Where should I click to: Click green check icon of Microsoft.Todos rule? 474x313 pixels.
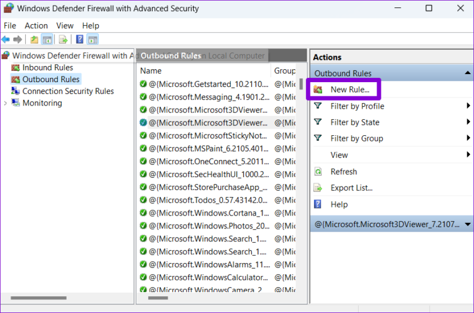click(x=143, y=200)
